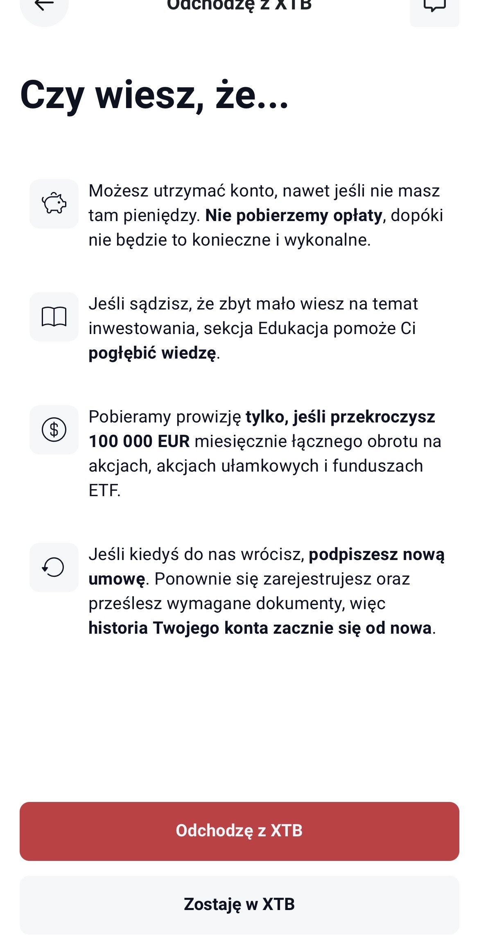The height and width of the screenshot is (935, 479).
Task: Click the circular return arrow icon
Action: [x=54, y=567]
